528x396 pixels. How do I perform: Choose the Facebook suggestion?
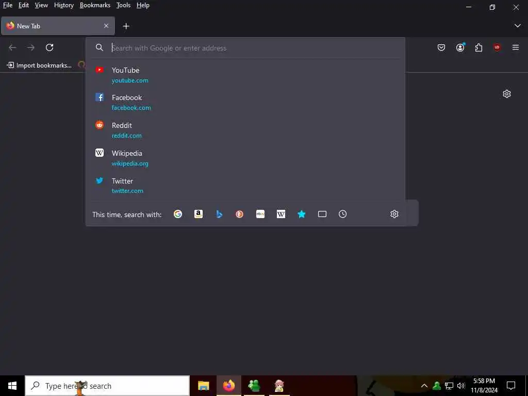245,103
